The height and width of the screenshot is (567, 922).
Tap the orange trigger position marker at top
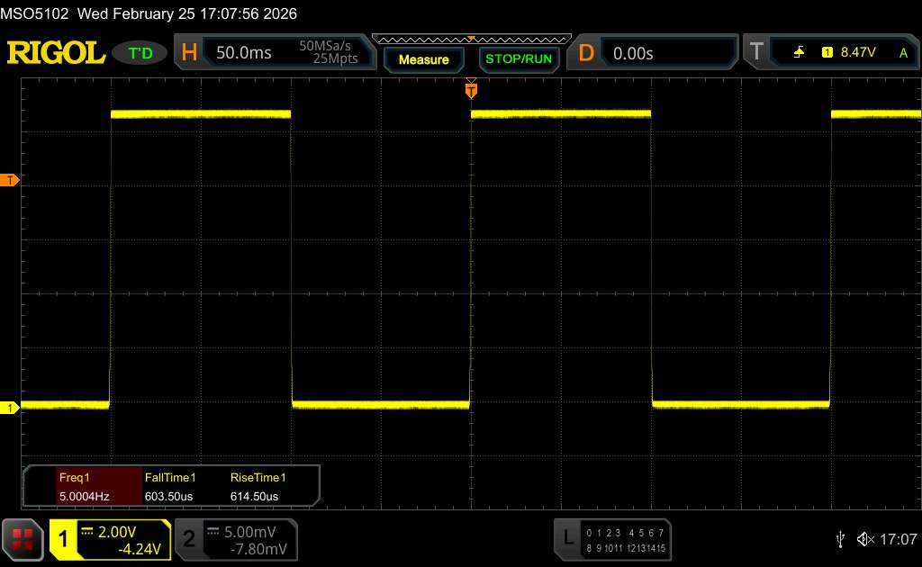pyautogui.click(x=470, y=89)
